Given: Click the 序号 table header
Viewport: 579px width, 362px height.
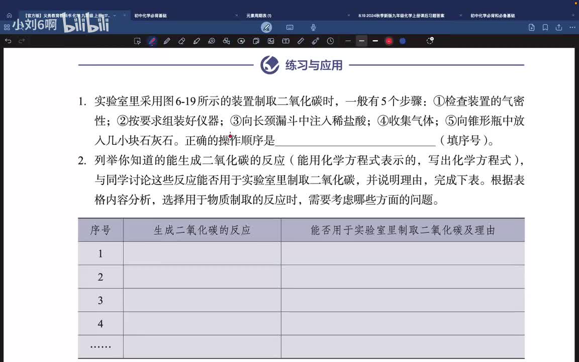Looking at the screenshot, I should click(x=101, y=230).
